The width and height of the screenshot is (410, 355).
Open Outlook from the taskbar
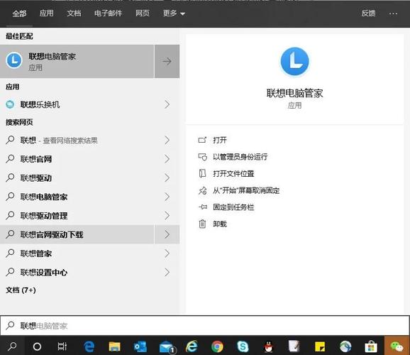[x=140, y=347]
